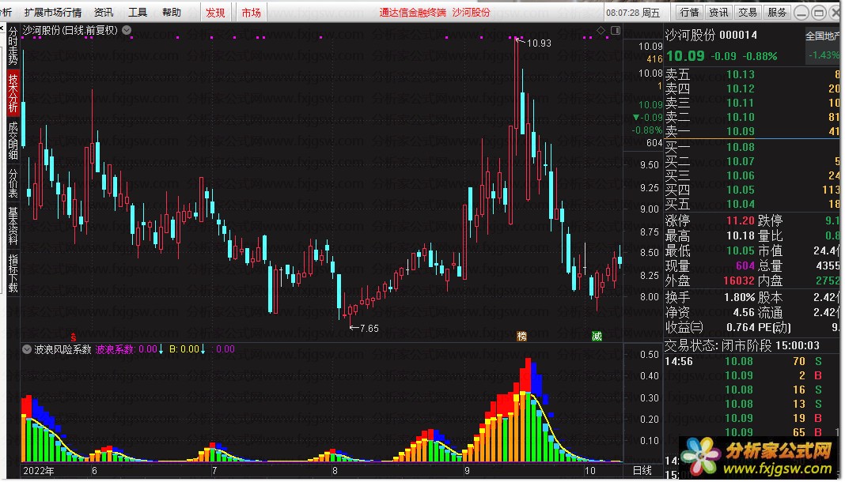The image size is (845, 482).
Task: Open the 扩展市场行情 menu
Action: tap(52, 12)
